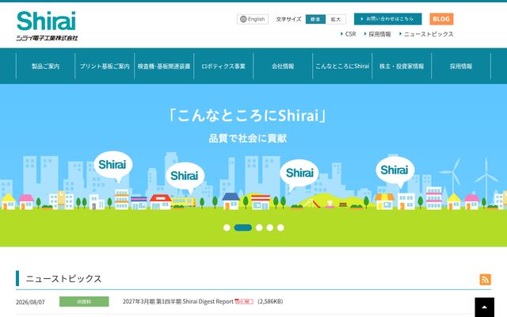Switch language to English
The width and height of the screenshot is (507, 317).
coord(253,19)
